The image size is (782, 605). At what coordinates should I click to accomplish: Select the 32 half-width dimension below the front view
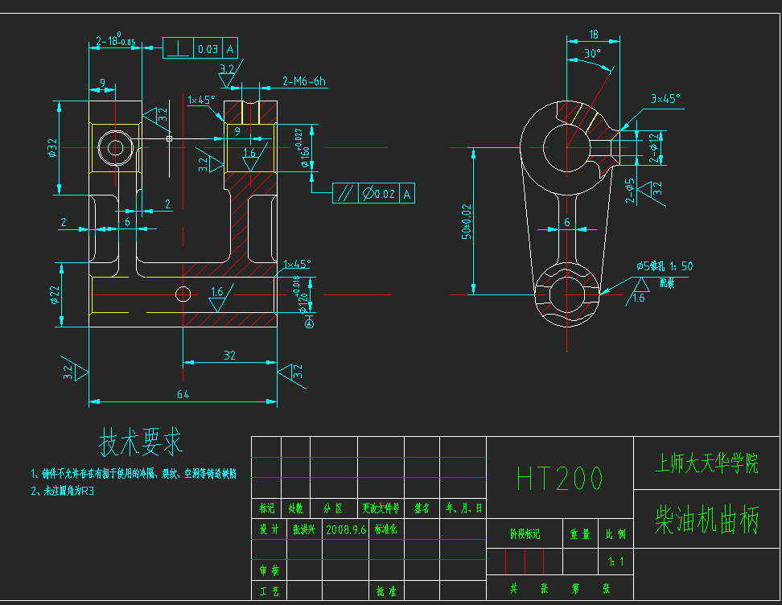point(229,355)
